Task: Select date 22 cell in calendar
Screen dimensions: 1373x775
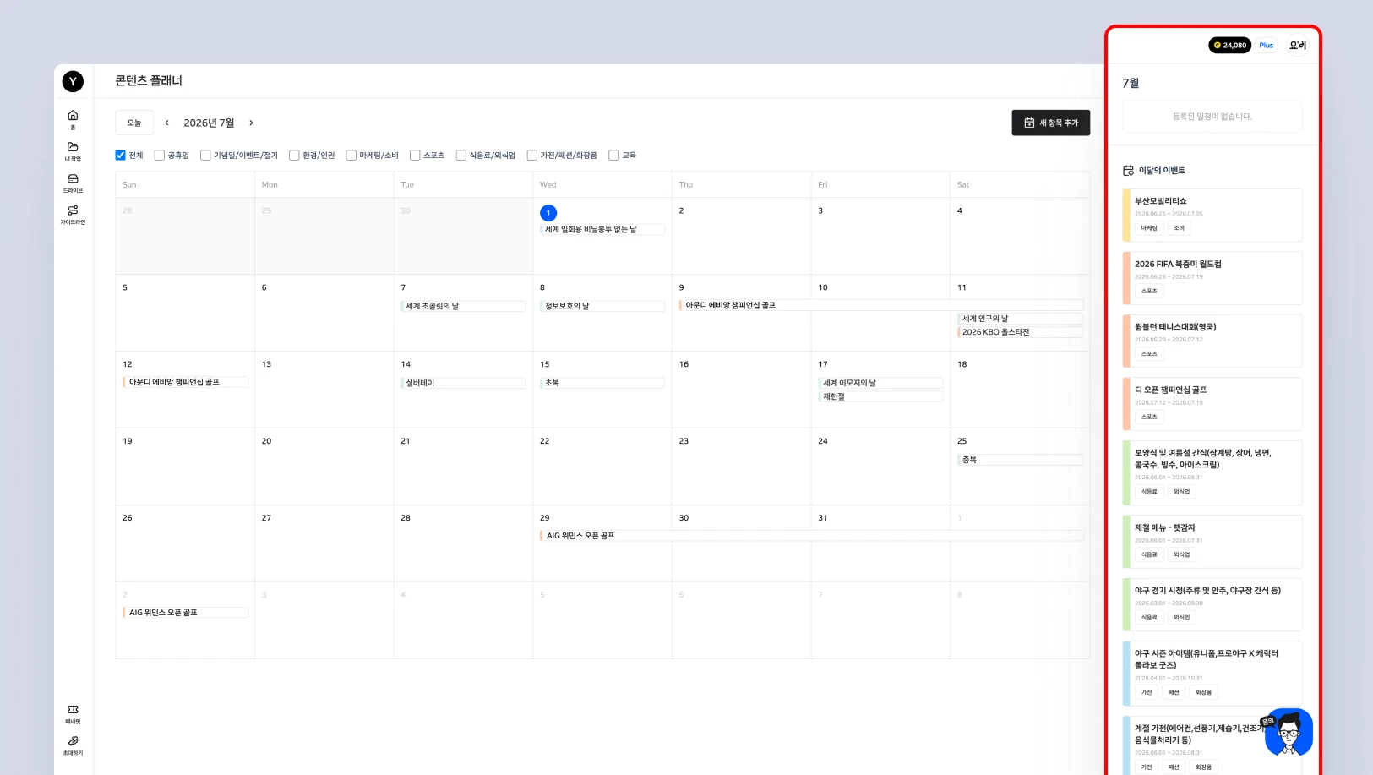Action: point(602,467)
